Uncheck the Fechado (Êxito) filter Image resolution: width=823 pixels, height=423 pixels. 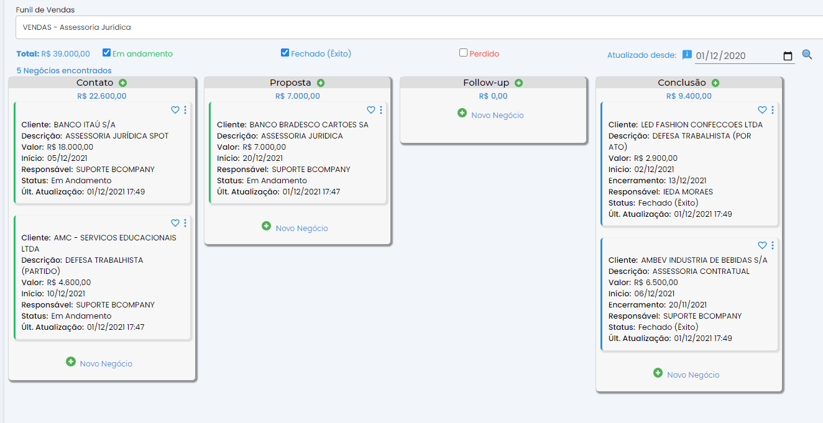(285, 53)
